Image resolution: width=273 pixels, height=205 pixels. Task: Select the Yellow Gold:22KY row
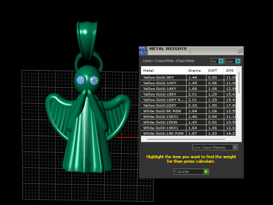tap(189, 105)
